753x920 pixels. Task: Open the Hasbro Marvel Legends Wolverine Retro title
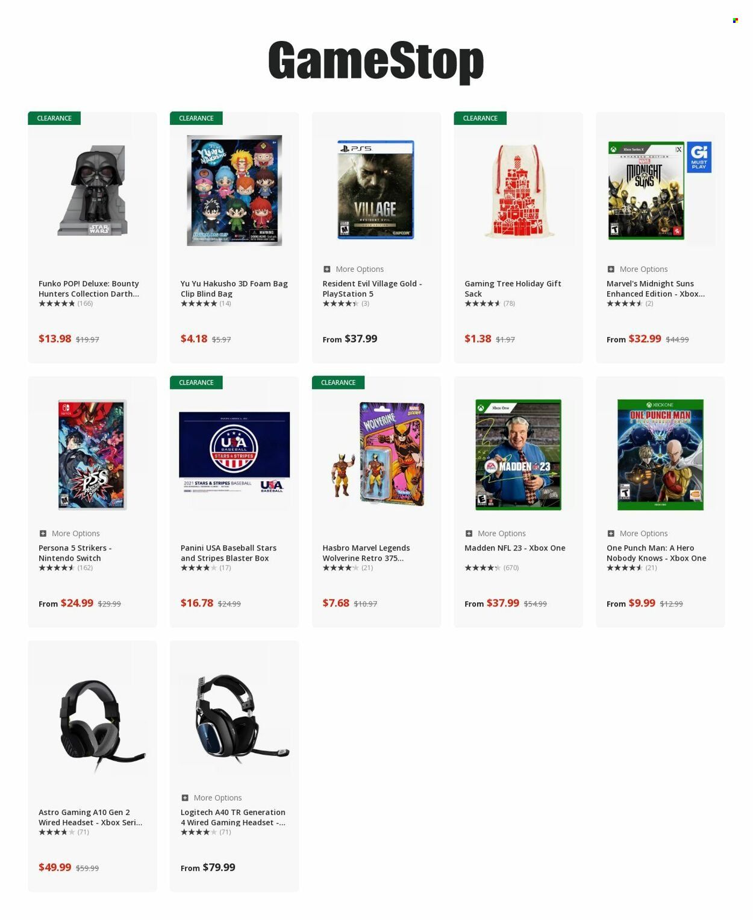tap(366, 553)
